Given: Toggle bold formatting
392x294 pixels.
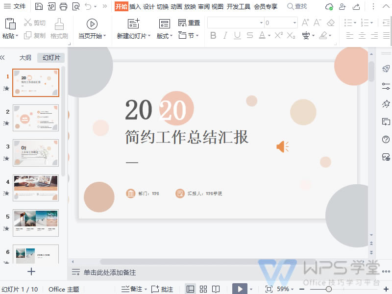Looking at the screenshot, I should (x=213, y=35).
